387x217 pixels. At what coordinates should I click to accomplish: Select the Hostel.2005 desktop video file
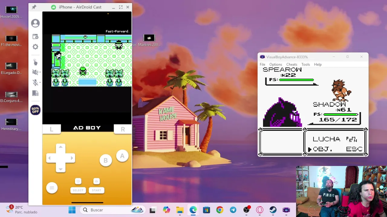[x=11, y=12]
